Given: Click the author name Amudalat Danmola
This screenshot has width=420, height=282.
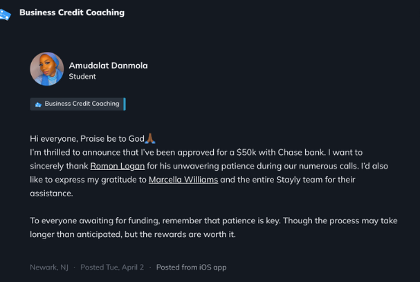Looking at the screenshot, I should click(x=108, y=66).
